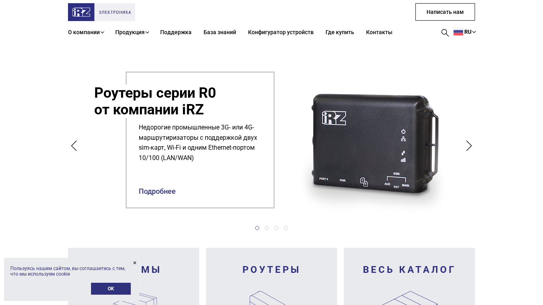Image resolution: width=543 pixels, height=305 pixels.
Task: Go to previous slide arrow
Action: [74, 146]
